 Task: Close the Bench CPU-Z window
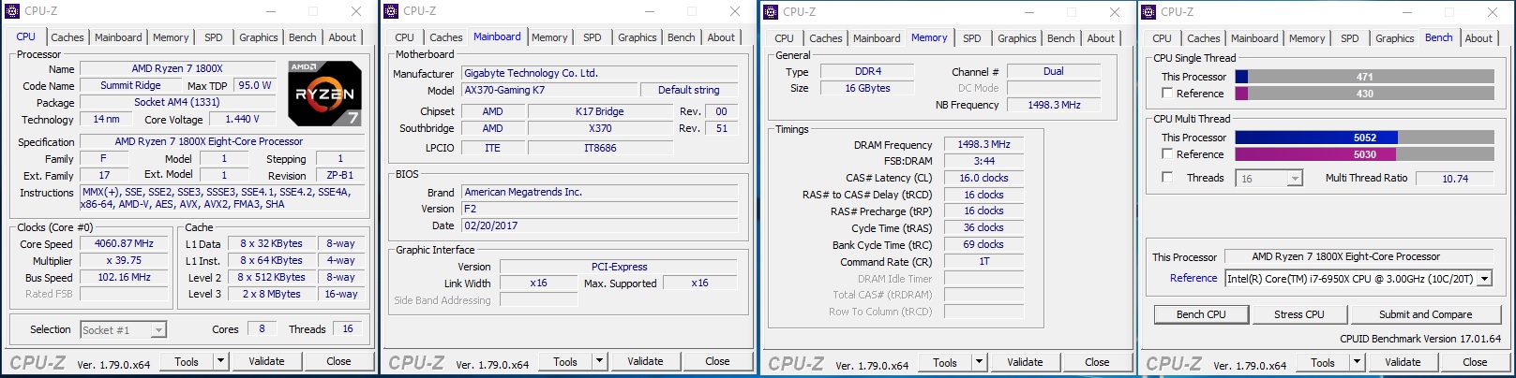click(x=1492, y=11)
